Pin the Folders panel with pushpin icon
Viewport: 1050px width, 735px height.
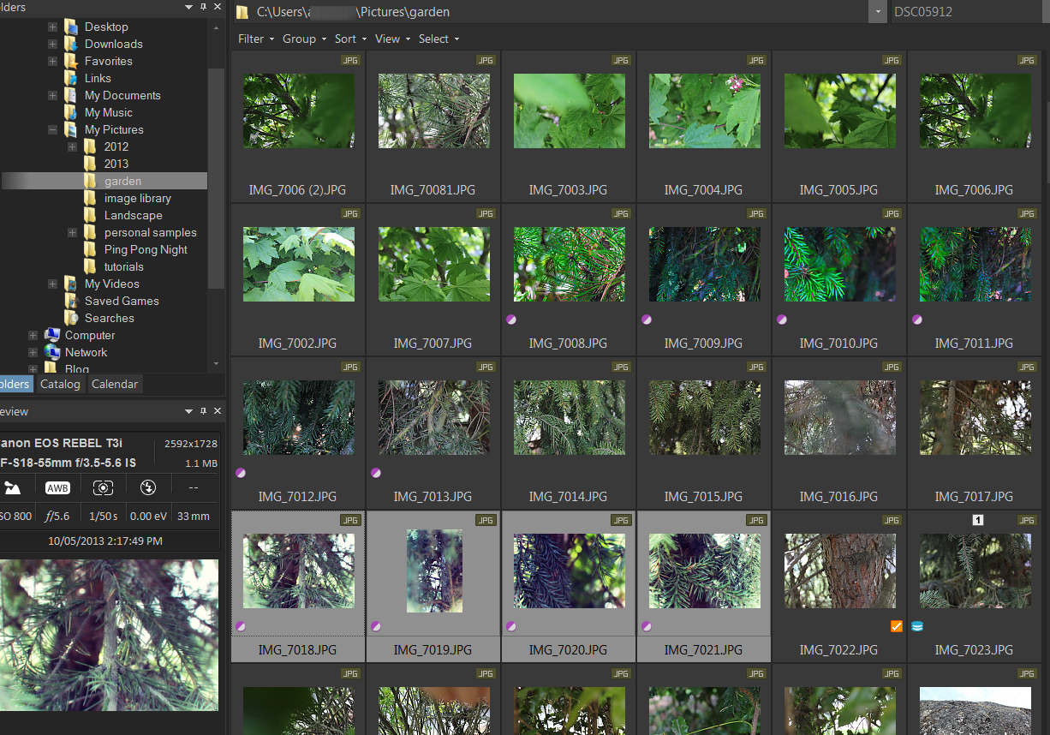(x=204, y=7)
